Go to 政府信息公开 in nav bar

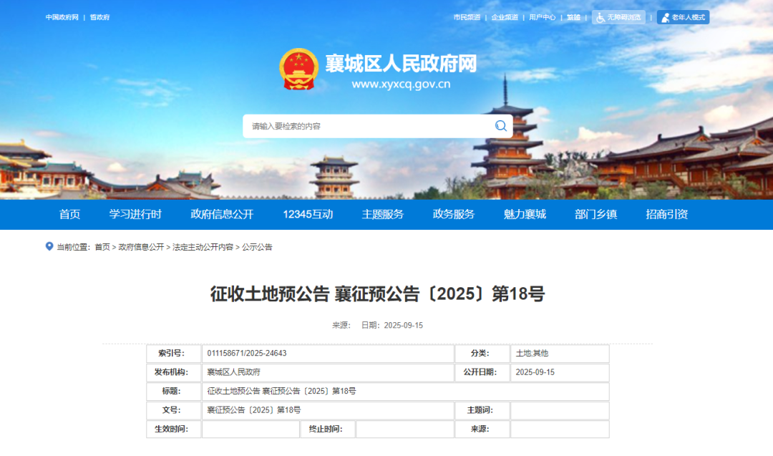[222, 214]
